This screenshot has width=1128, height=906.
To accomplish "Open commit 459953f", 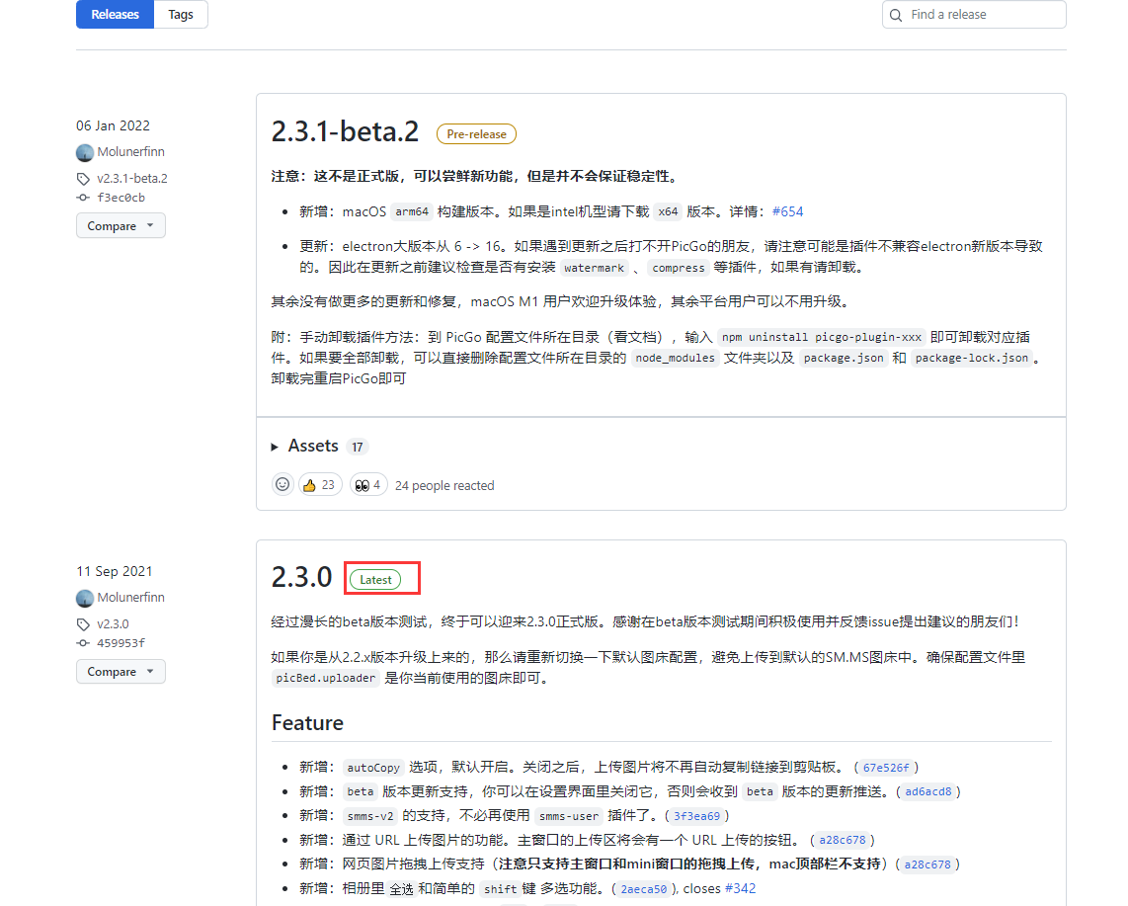I will point(121,643).
